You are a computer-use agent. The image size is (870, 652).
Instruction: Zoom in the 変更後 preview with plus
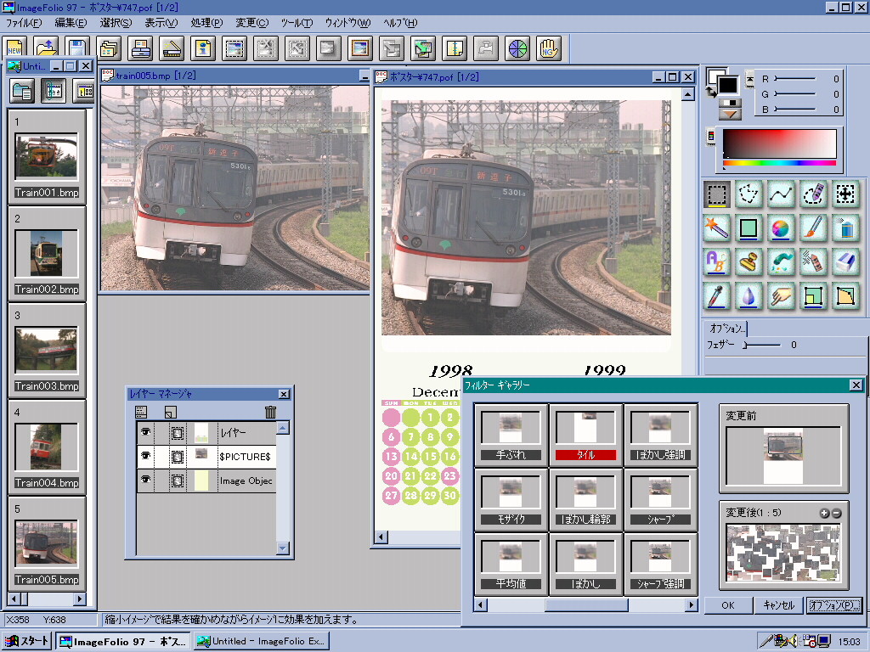point(823,514)
